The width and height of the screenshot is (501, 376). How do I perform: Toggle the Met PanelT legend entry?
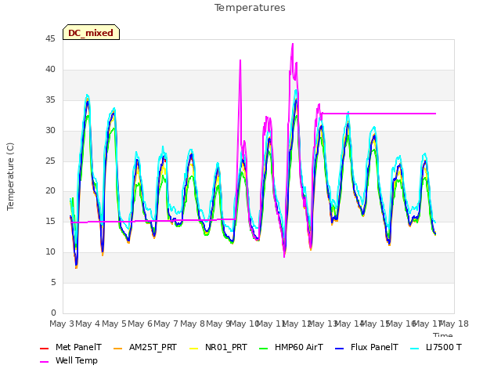pyautogui.click(x=70, y=348)
